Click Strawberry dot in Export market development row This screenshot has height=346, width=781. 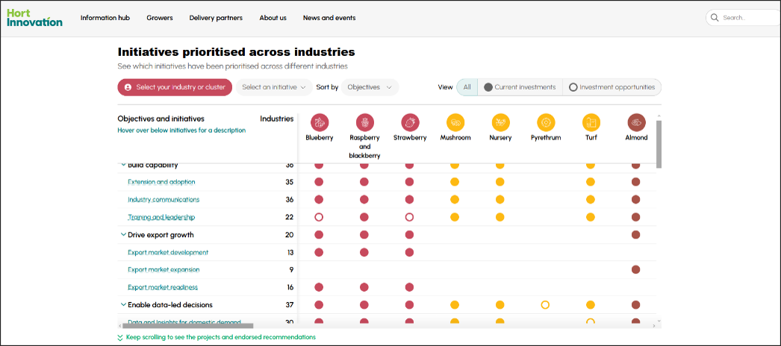pyautogui.click(x=409, y=252)
